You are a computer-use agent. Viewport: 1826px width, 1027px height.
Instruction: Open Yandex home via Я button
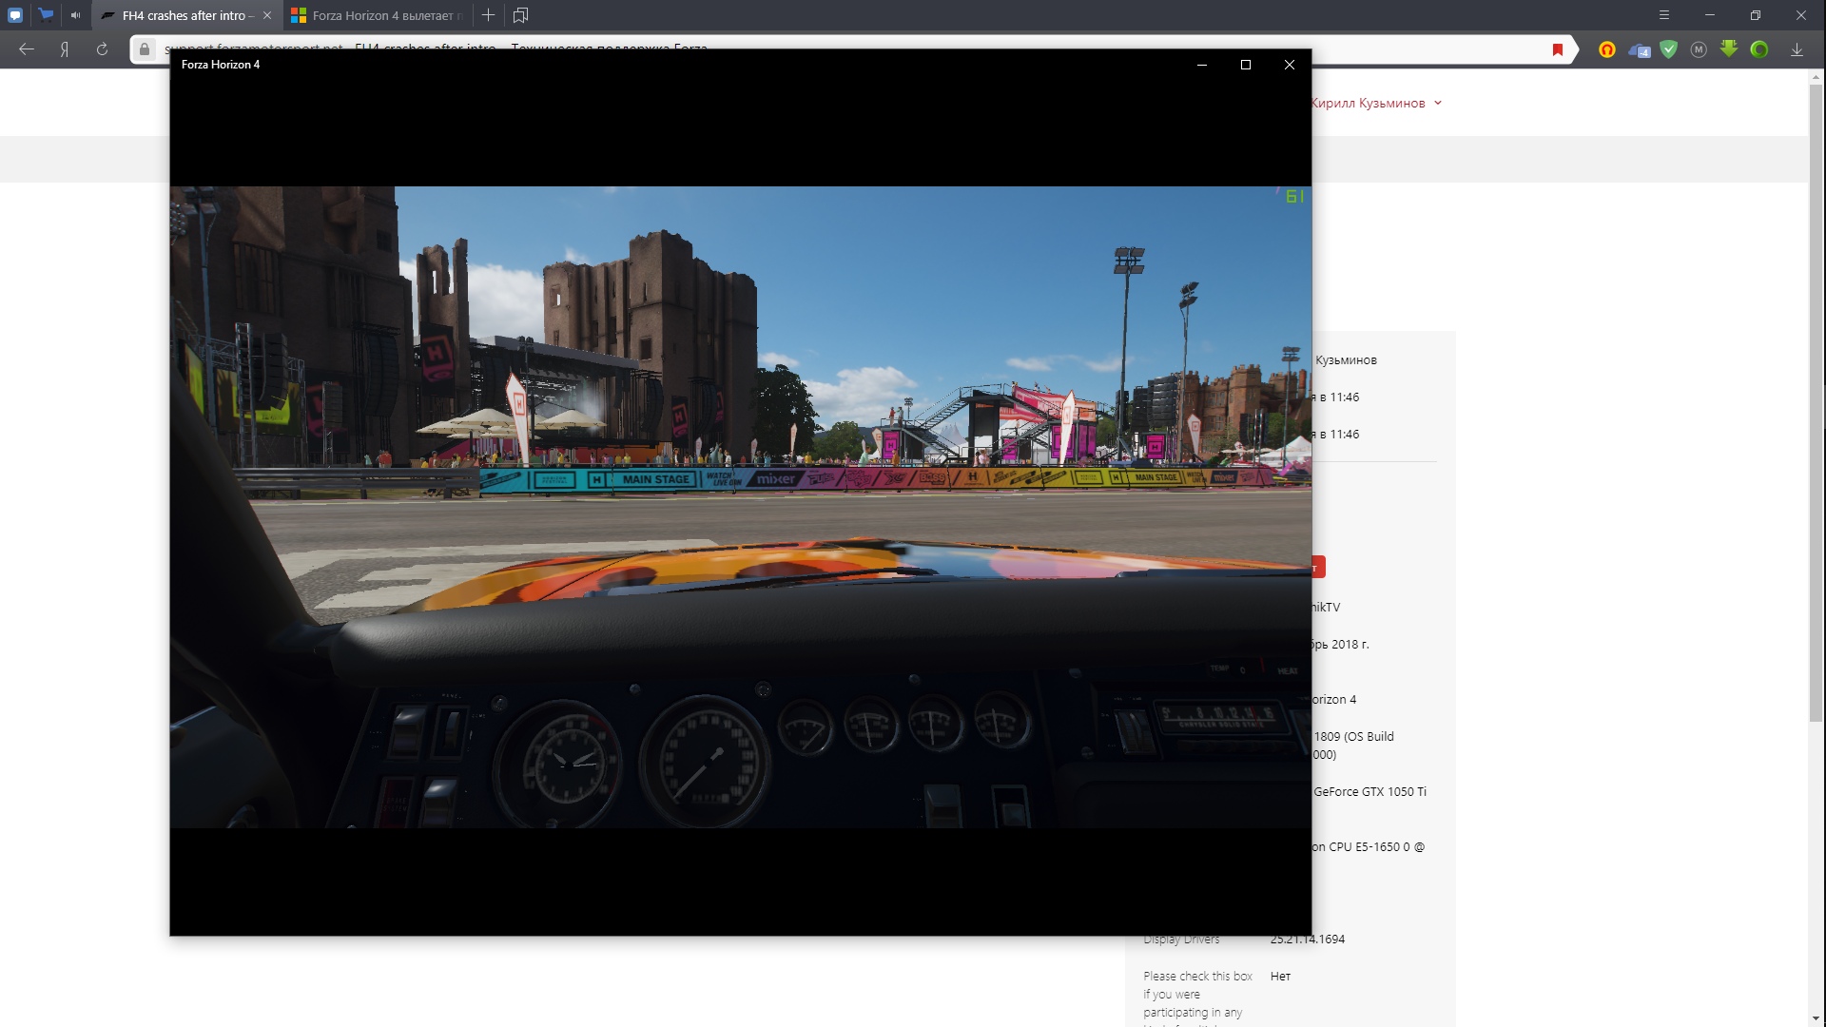[65, 49]
